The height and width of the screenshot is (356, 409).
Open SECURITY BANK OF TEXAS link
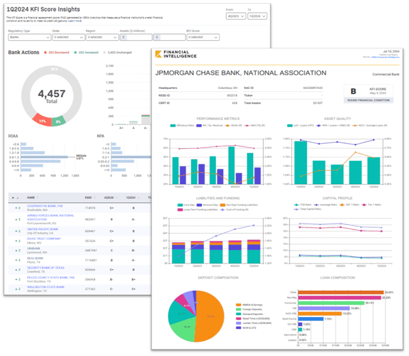[45, 268]
